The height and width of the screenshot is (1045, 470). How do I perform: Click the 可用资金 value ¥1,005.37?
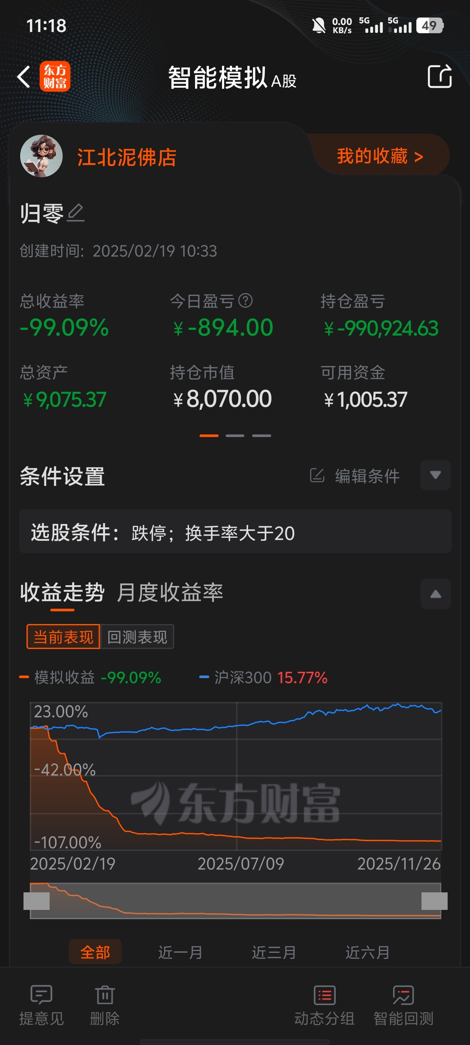point(366,400)
